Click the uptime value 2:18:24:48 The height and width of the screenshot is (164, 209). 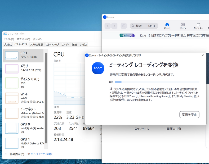point(64,139)
